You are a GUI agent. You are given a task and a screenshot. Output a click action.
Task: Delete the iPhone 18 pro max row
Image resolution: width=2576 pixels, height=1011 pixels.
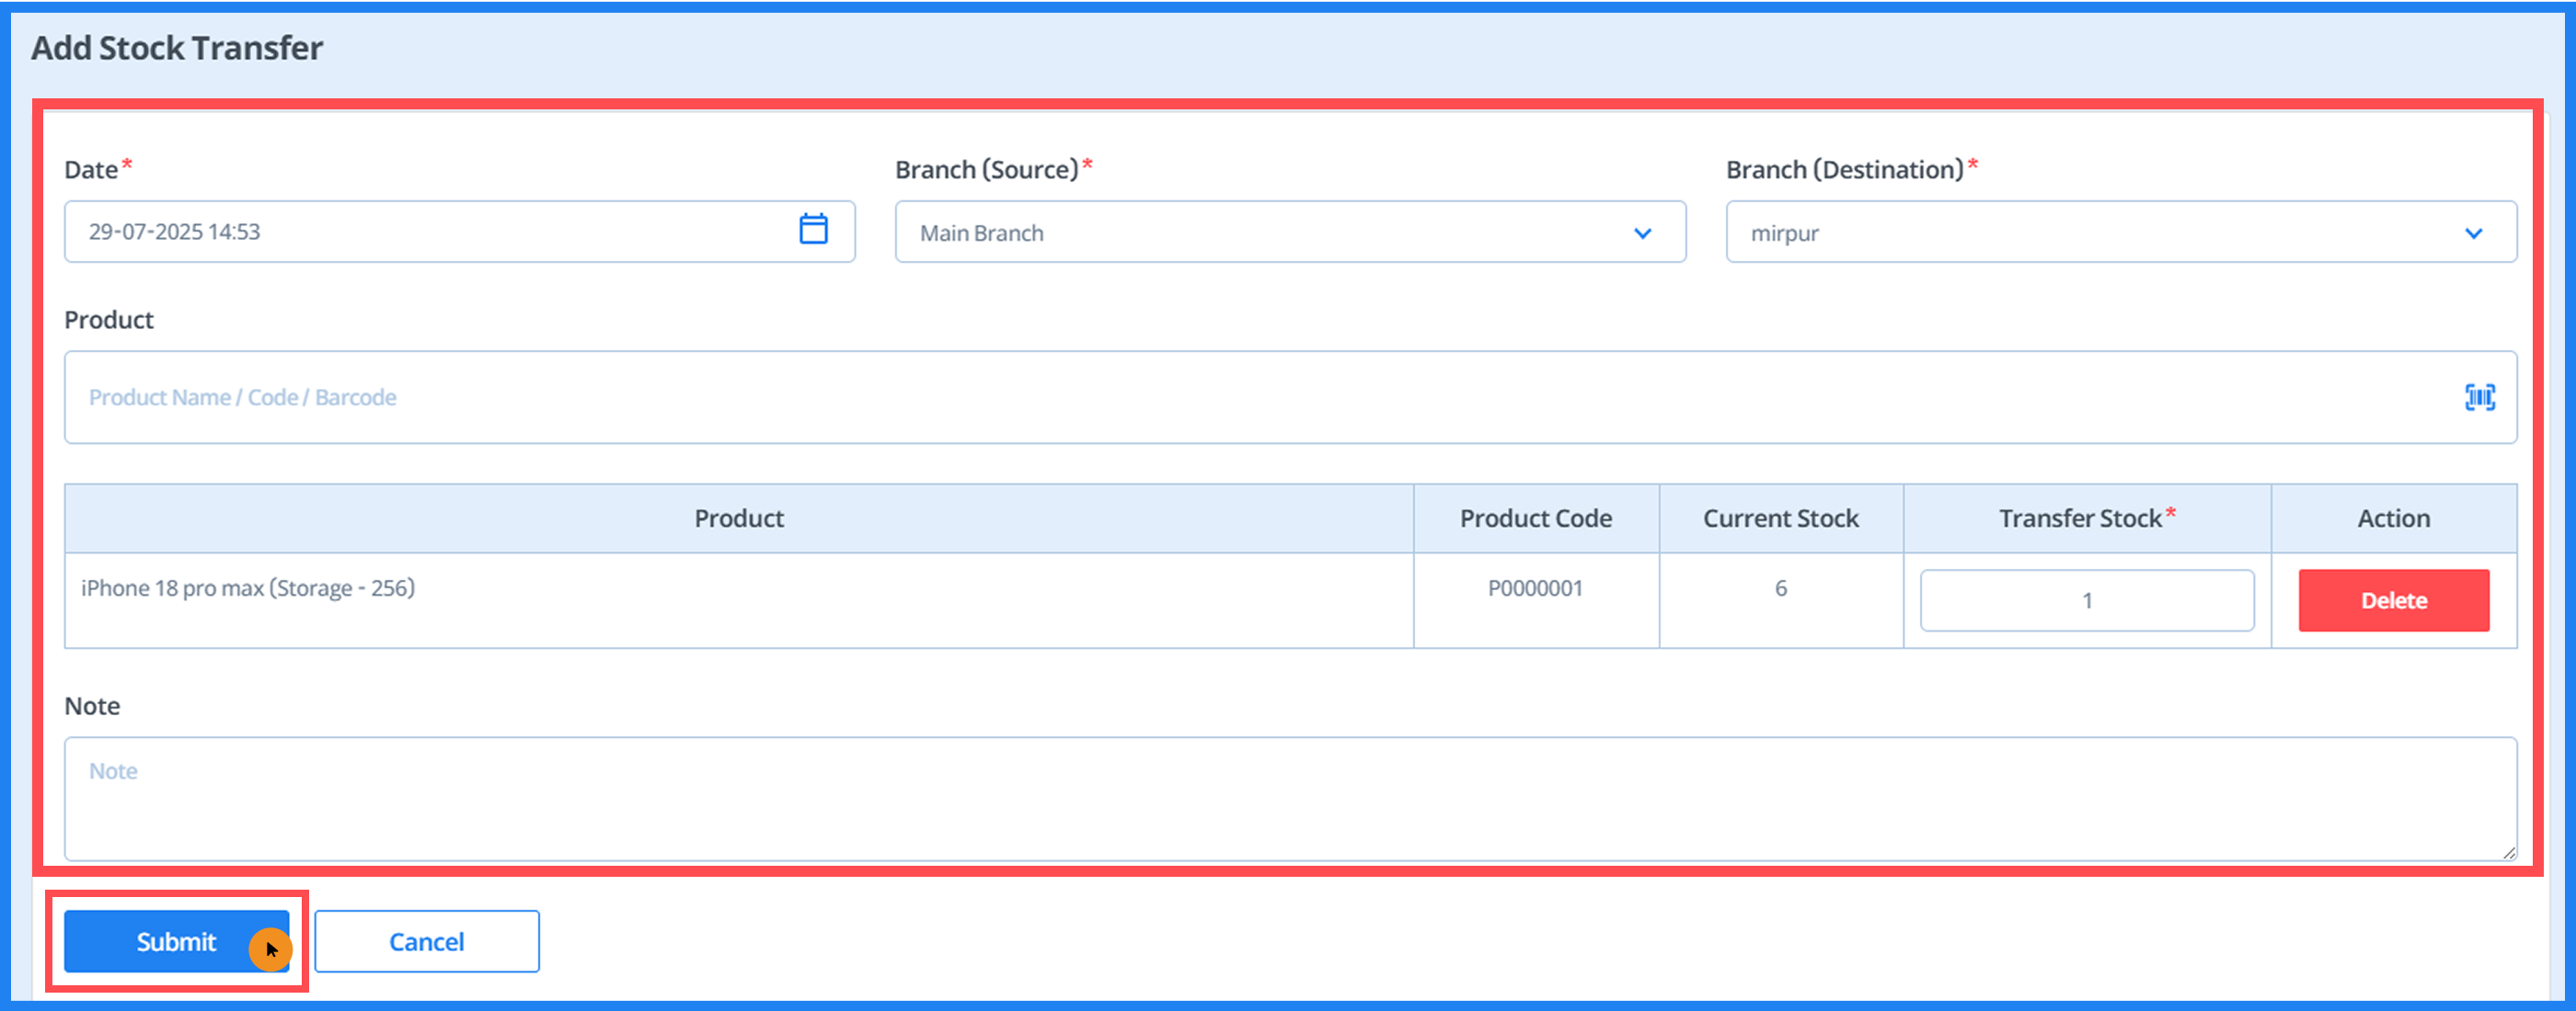[2393, 600]
